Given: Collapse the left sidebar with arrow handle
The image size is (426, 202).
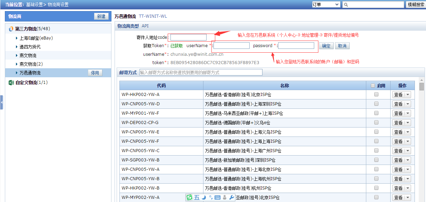Looking at the screenshot, I should tap(2, 103).
